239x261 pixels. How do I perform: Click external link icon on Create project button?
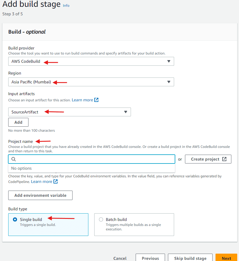coord(224,159)
